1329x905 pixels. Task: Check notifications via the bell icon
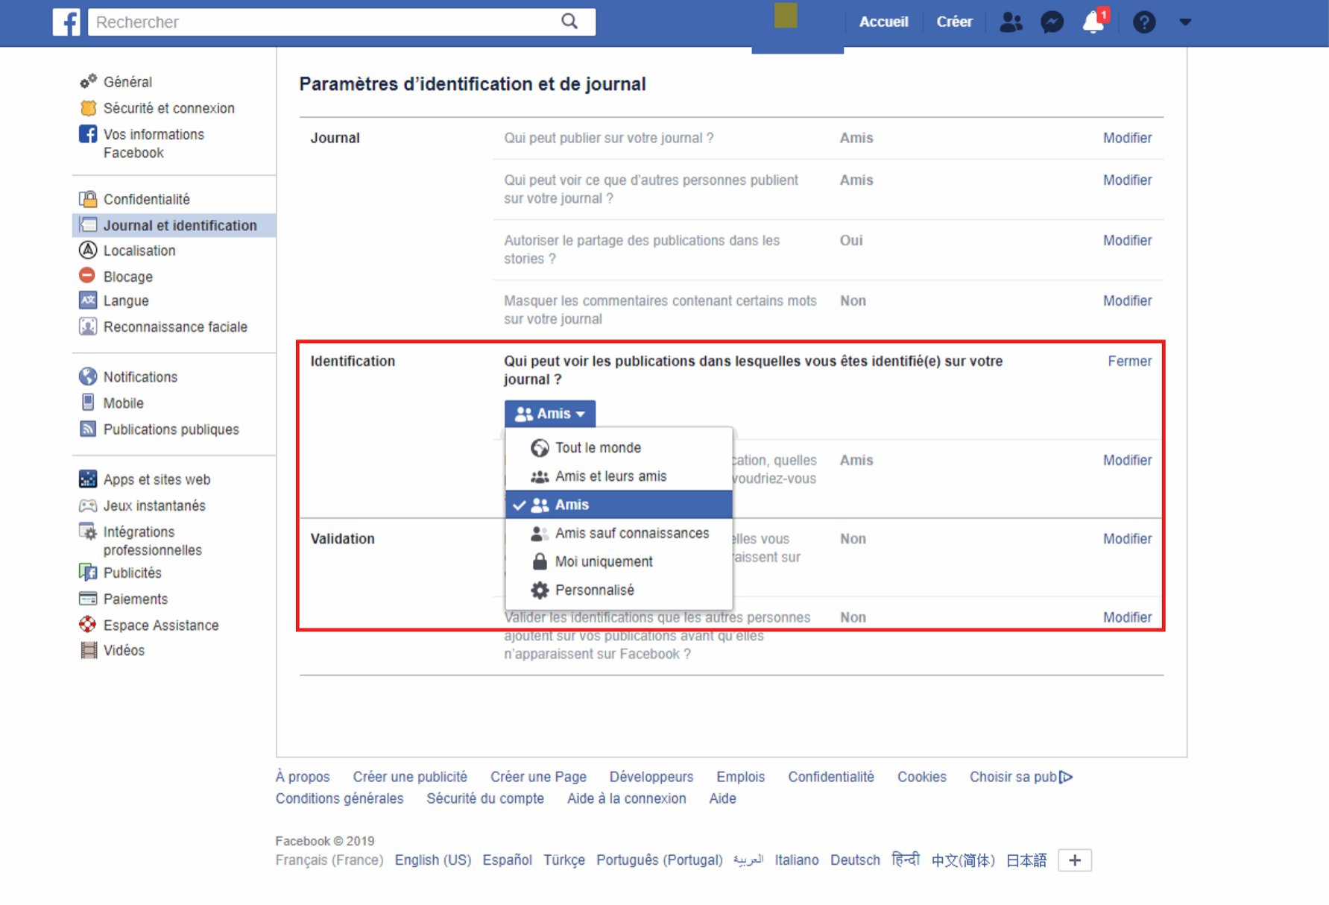[x=1093, y=22]
